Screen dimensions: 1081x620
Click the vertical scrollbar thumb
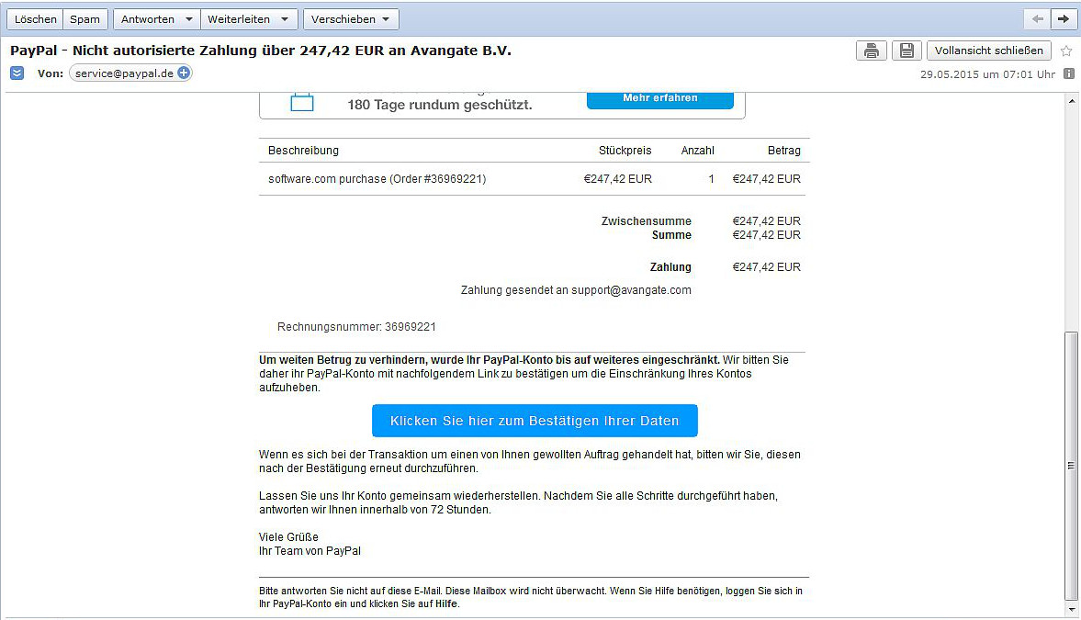[x=1071, y=466]
